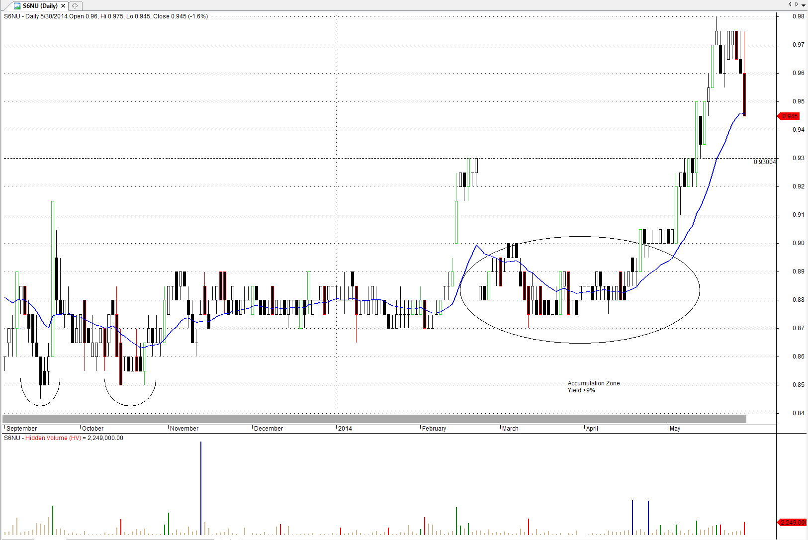Viewport: 808px width, 540px height.
Task: Click the 0.90 price axis label
Action: pyautogui.click(x=798, y=243)
